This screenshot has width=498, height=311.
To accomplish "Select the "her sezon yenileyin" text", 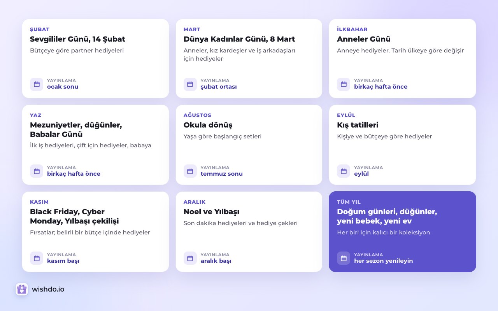I will pyautogui.click(x=383, y=261).
